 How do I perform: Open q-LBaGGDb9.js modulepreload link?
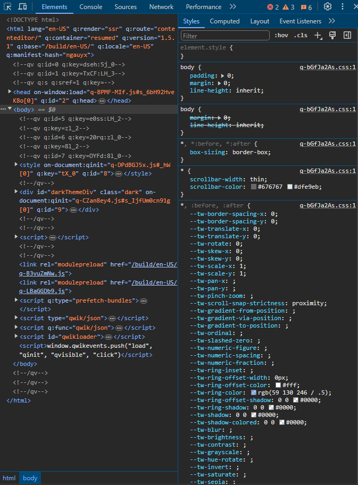pyautogui.click(x=42, y=291)
